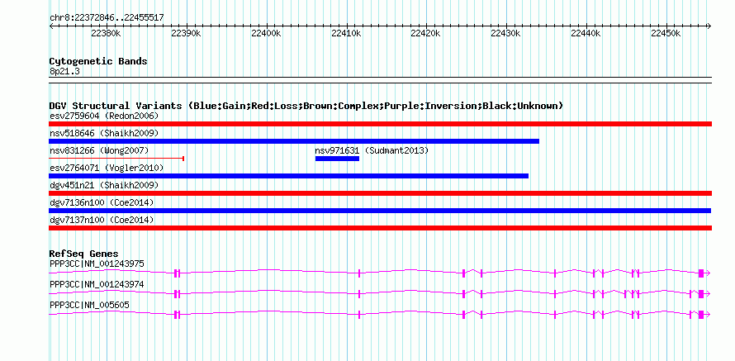The height and width of the screenshot is (361, 735).
Task: Select the last exon of NM_001243975 transcript
Action: [701, 273]
